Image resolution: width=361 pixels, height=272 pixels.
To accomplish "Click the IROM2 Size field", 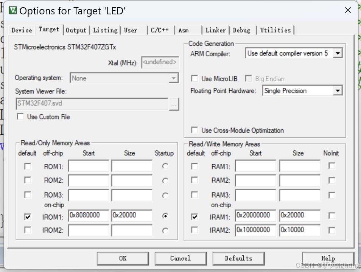I will coord(132,231).
